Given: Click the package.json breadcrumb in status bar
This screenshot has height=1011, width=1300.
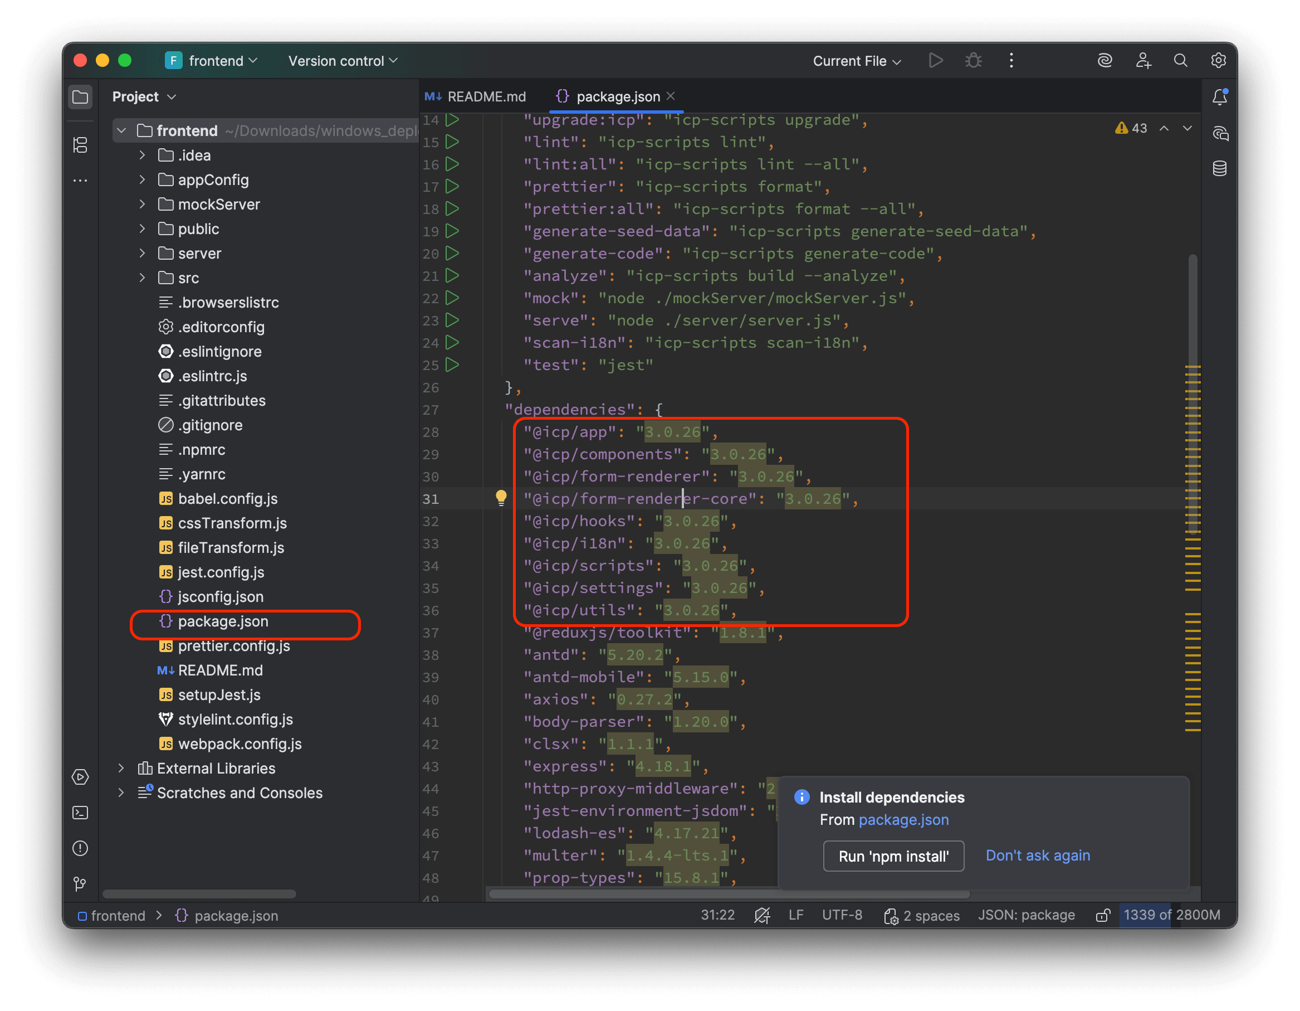Looking at the screenshot, I should pyautogui.click(x=227, y=915).
